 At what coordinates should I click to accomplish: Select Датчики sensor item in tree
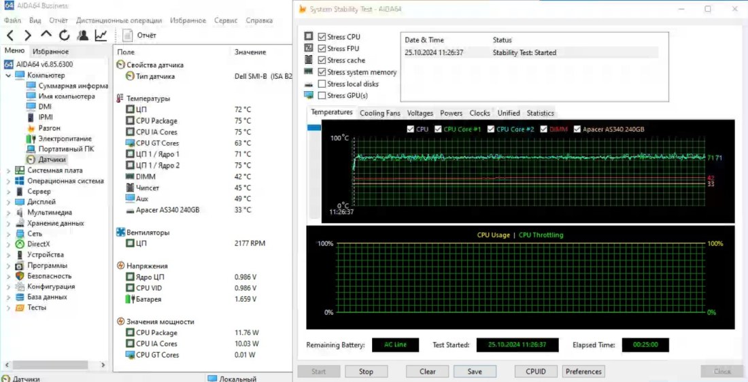pos(52,159)
